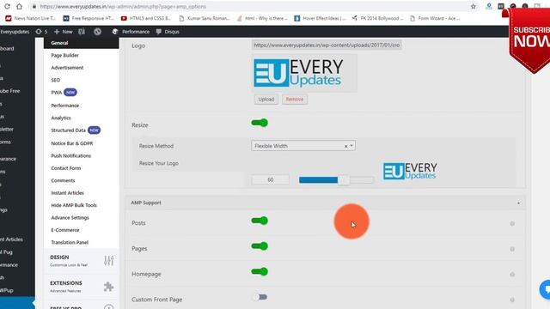This screenshot has width=550, height=309.
Task: Click the Everyupdates site name
Action: click(x=15, y=32)
